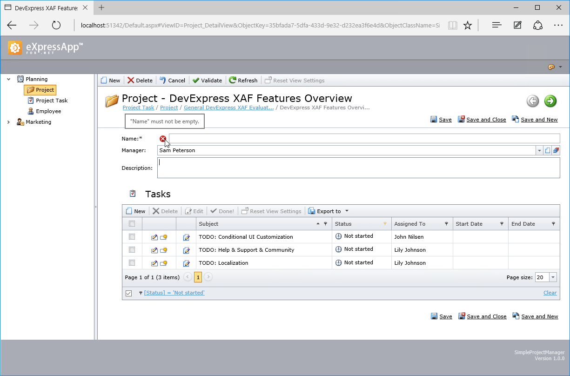570x376 pixels.
Task: Expand the Marketing navigation group
Action: (x=8, y=122)
